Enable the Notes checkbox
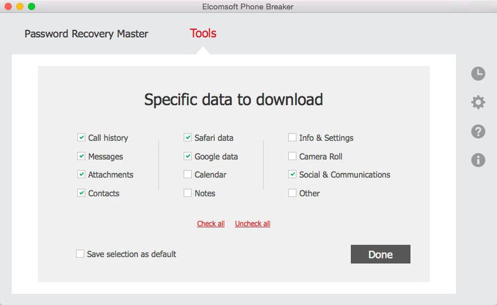This screenshot has width=497, height=305. [x=188, y=193]
